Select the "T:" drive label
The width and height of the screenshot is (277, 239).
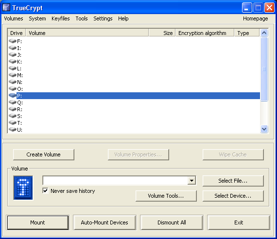[x=19, y=123]
